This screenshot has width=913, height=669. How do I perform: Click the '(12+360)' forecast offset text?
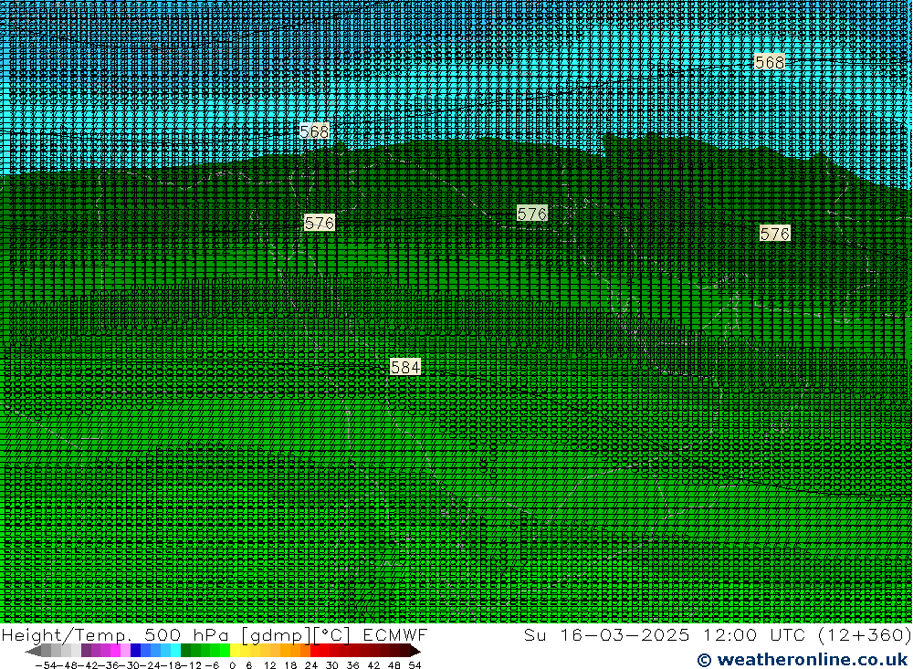click(864, 634)
